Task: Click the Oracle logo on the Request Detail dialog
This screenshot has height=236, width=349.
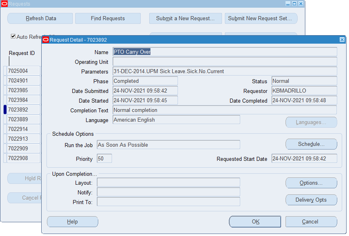Action: point(46,39)
